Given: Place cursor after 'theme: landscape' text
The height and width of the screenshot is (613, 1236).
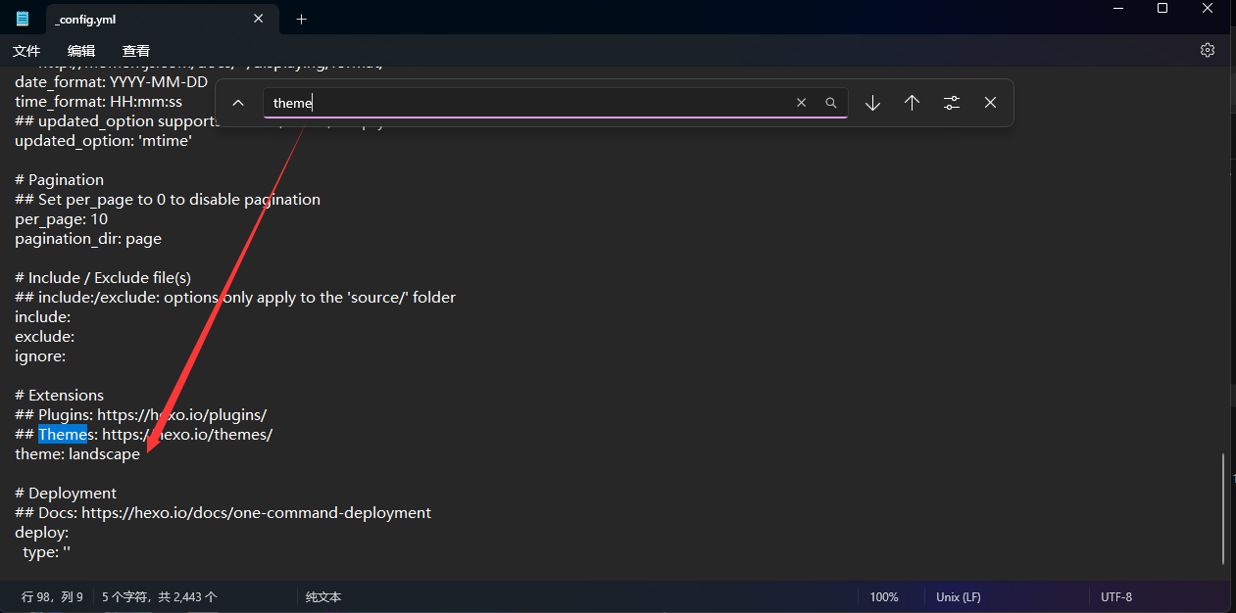Looking at the screenshot, I should coord(141,454).
